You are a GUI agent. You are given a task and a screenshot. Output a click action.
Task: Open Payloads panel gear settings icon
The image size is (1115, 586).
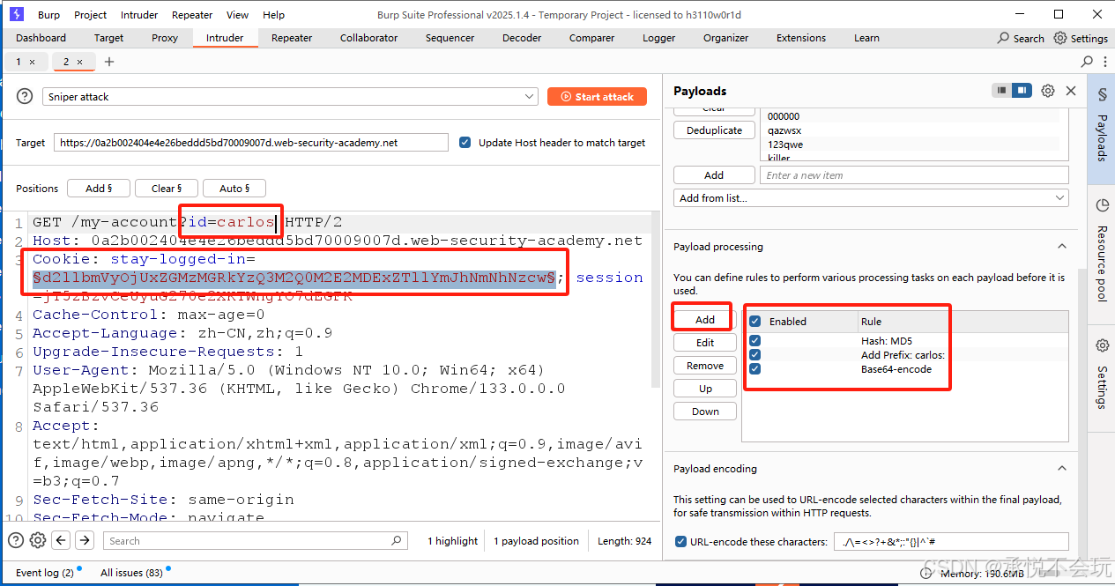pyautogui.click(x=1048, y=91)
